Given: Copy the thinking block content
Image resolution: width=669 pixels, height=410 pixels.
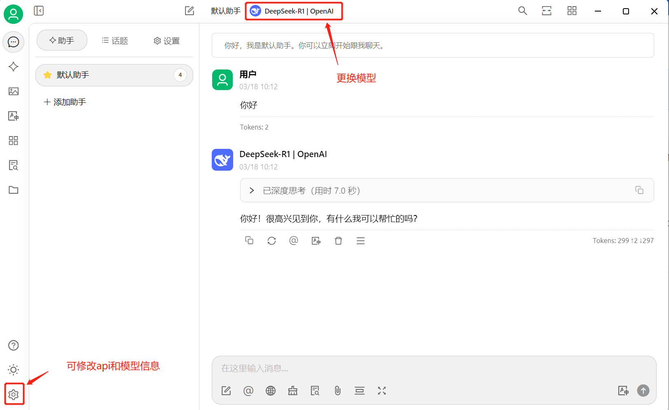Looking at the screenshot, I should (639, 190).
